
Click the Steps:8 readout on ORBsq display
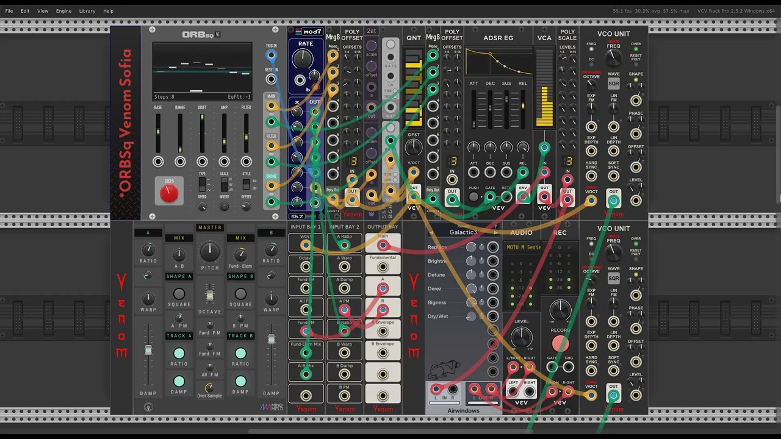click(164, 97)
